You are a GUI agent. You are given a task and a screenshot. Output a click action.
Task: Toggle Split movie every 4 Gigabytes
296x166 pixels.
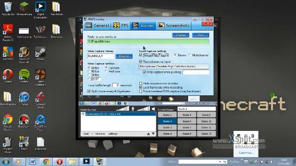89,91
